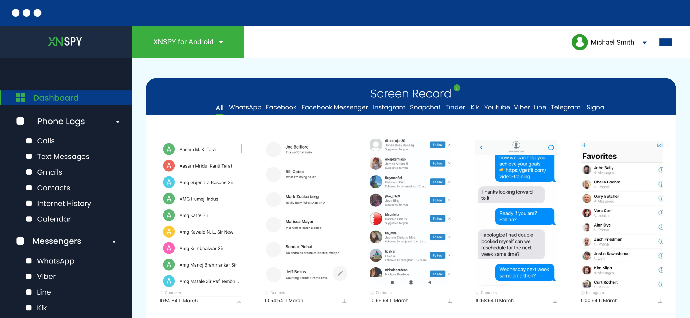Click the edit pencil icon beside Jeff Bezos
The height and width of the screenshot is (318, 690).
coord(340,273)
